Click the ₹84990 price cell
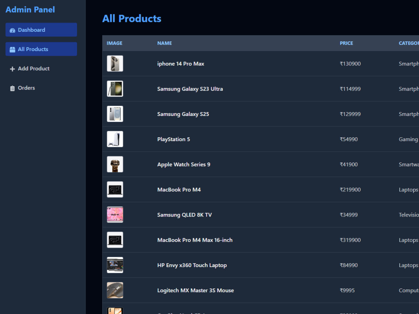This screenshot has height=314, width=419. (x=349, y=265)
